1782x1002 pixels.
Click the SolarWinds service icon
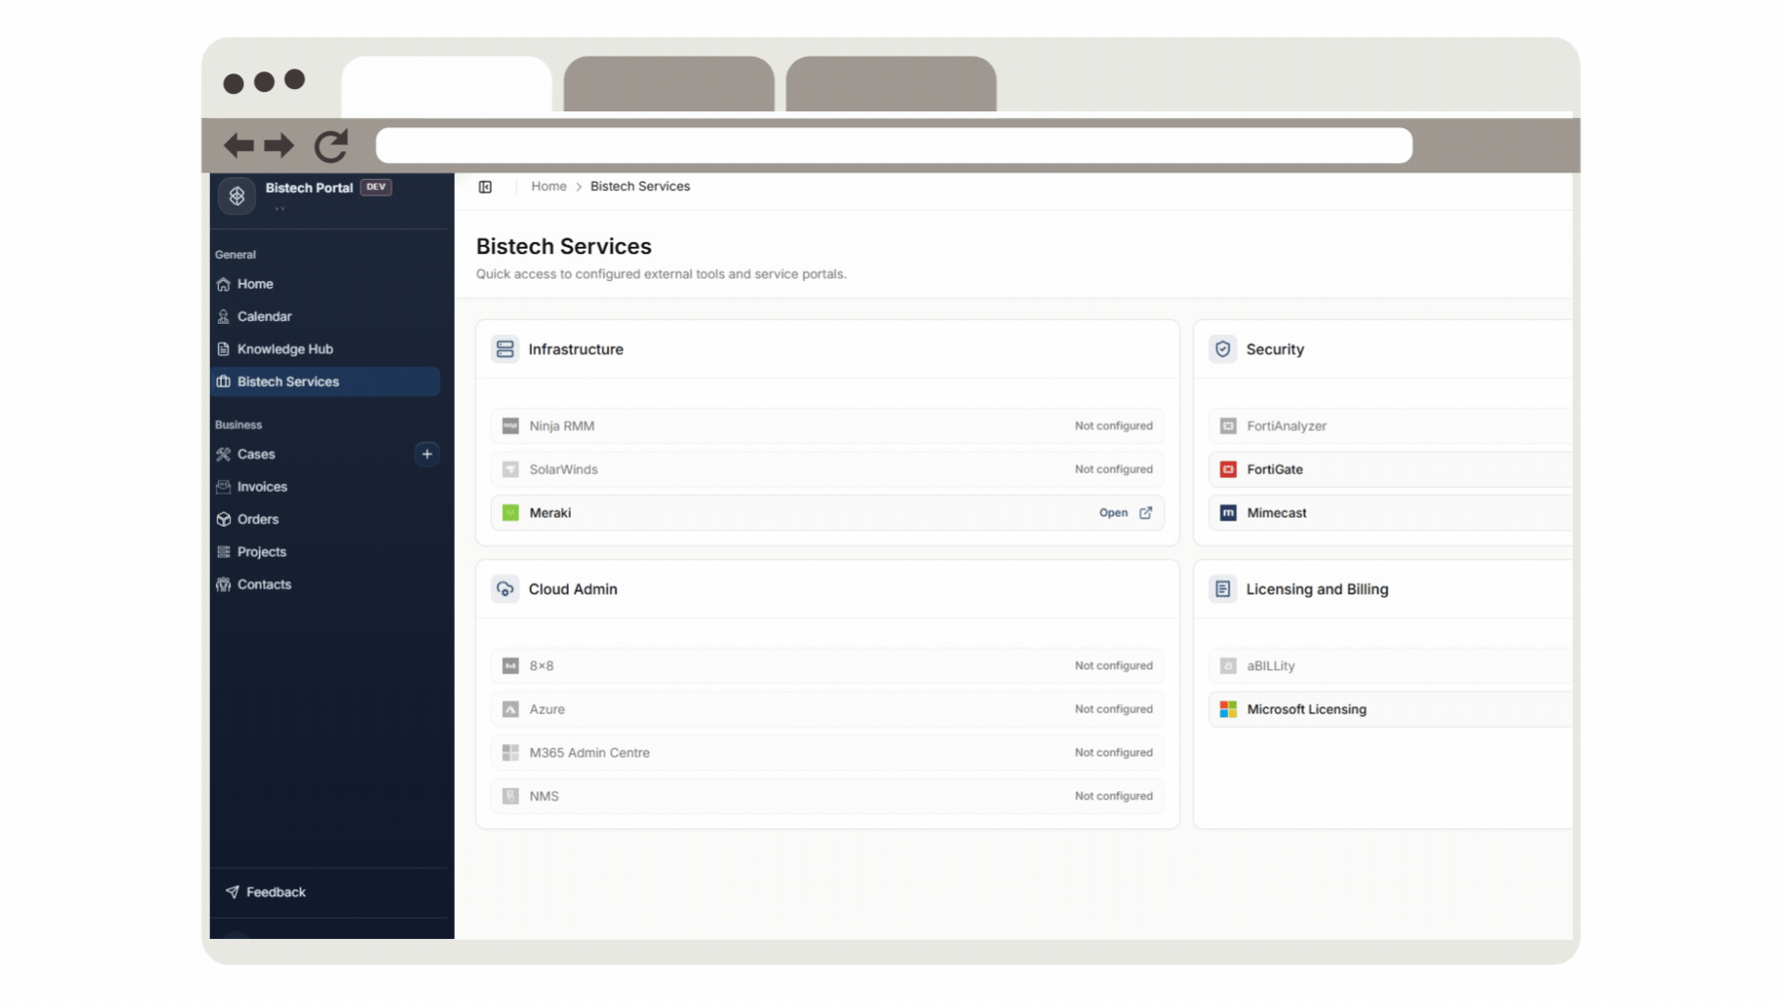(510, 469)
